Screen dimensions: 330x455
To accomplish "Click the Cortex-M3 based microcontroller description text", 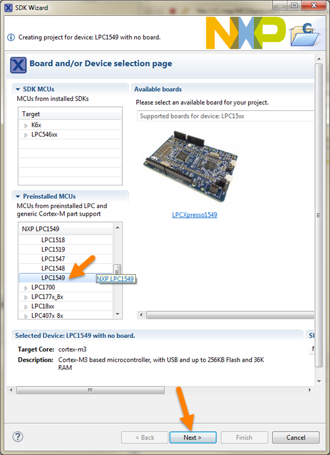I will (x=161, y=363).
